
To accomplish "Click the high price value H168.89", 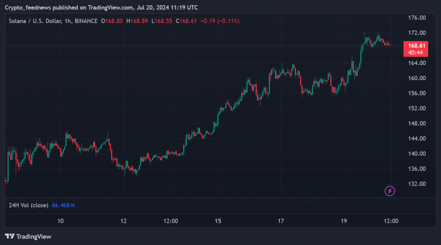I will (x=137, y=21).
